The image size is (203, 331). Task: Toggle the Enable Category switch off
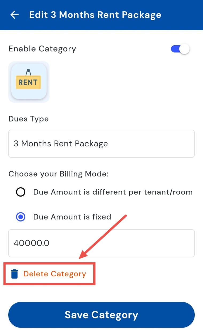(x=180, y=49)
